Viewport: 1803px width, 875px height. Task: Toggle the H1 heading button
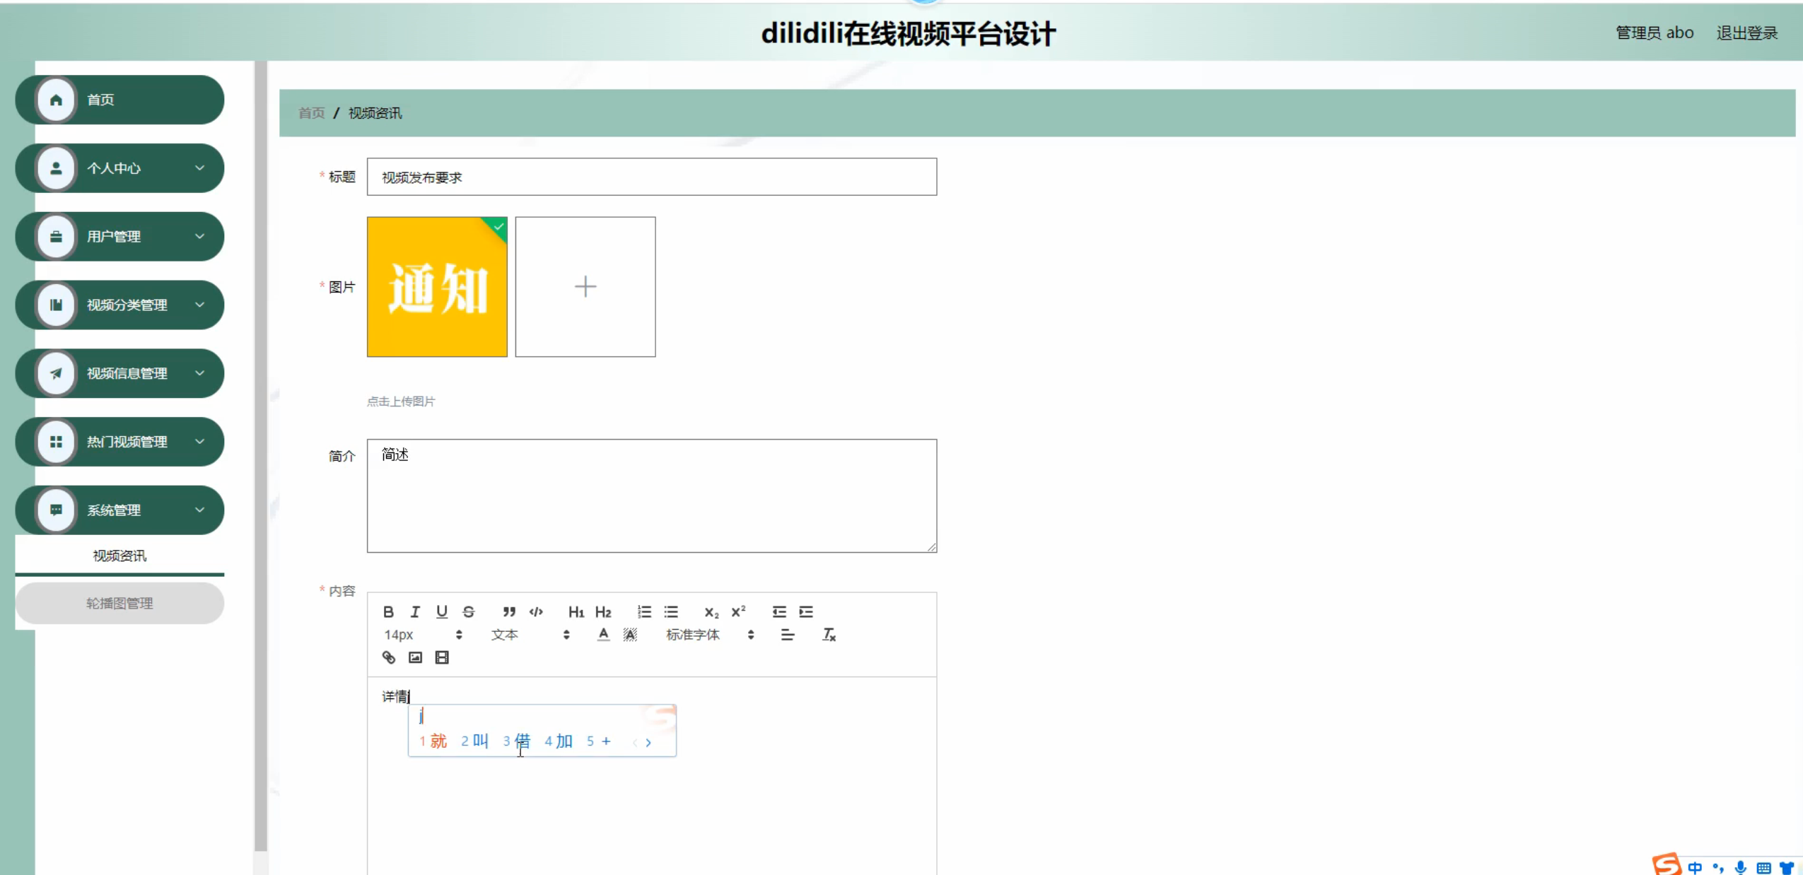pos(576,611)
